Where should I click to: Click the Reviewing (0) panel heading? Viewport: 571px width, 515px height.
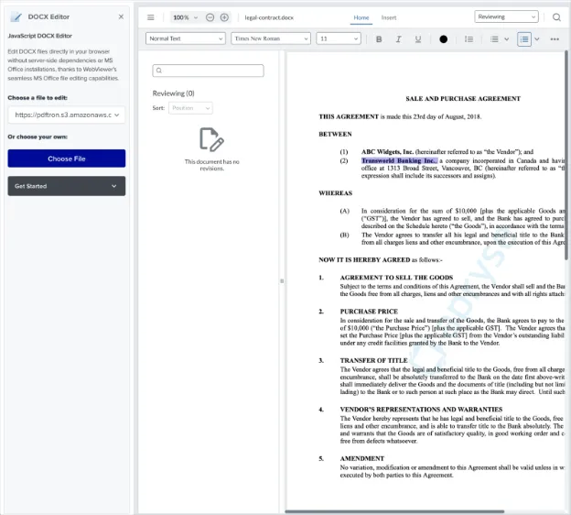(173, 93)
